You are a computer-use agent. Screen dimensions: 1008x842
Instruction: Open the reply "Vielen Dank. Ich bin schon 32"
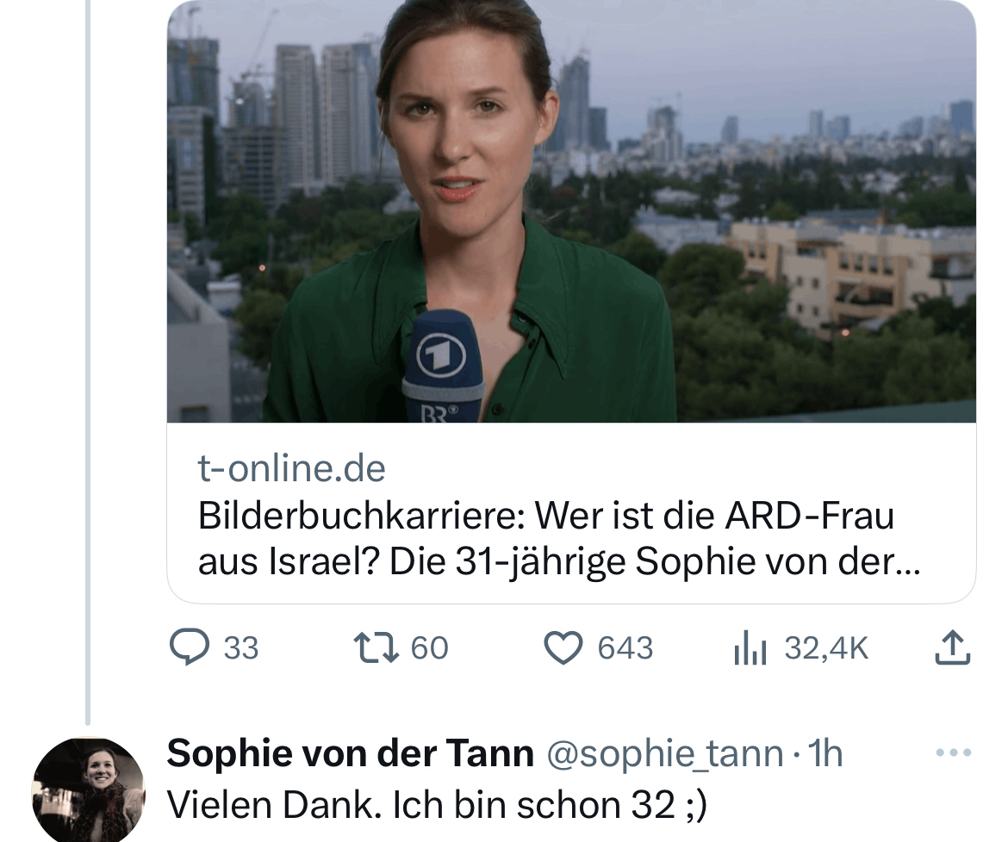tap(436, 805)
